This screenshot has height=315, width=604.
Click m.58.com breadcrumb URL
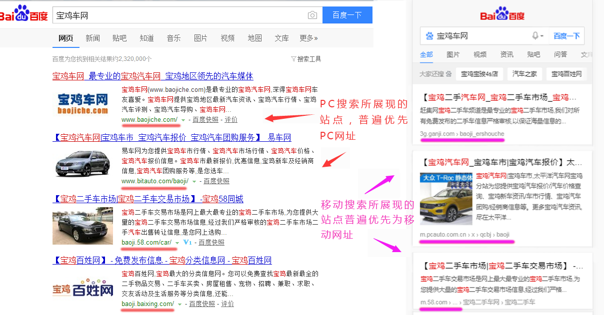(477, 302)
